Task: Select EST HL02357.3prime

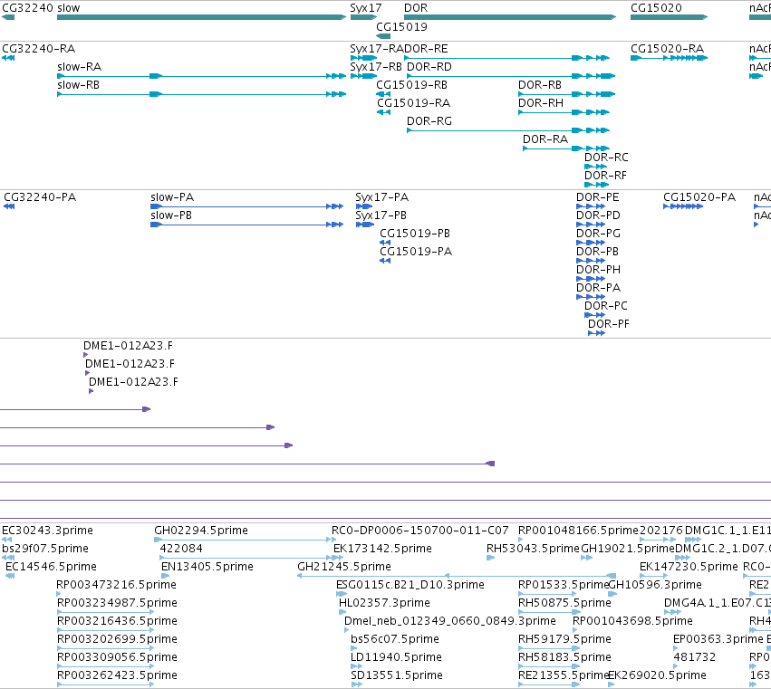Action: pyautogui.click(x=384, y=603)
